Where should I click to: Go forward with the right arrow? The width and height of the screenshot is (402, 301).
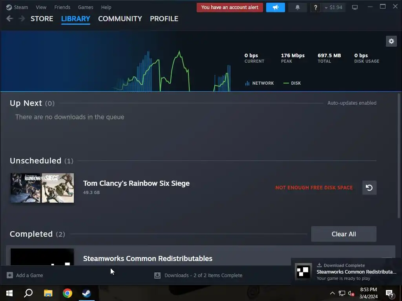(22, 18)
